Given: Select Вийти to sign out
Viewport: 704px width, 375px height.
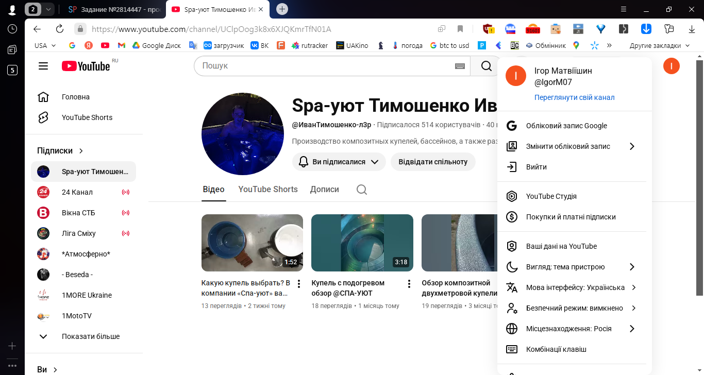Looking at the screenshot, I should pyautogui.click(x=572, y=167).
